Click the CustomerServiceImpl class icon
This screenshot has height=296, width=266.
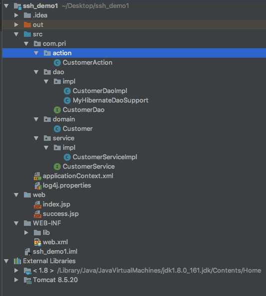(67, 157)
